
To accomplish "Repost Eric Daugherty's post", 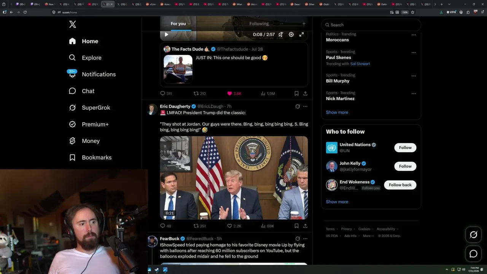I will 200,226.
